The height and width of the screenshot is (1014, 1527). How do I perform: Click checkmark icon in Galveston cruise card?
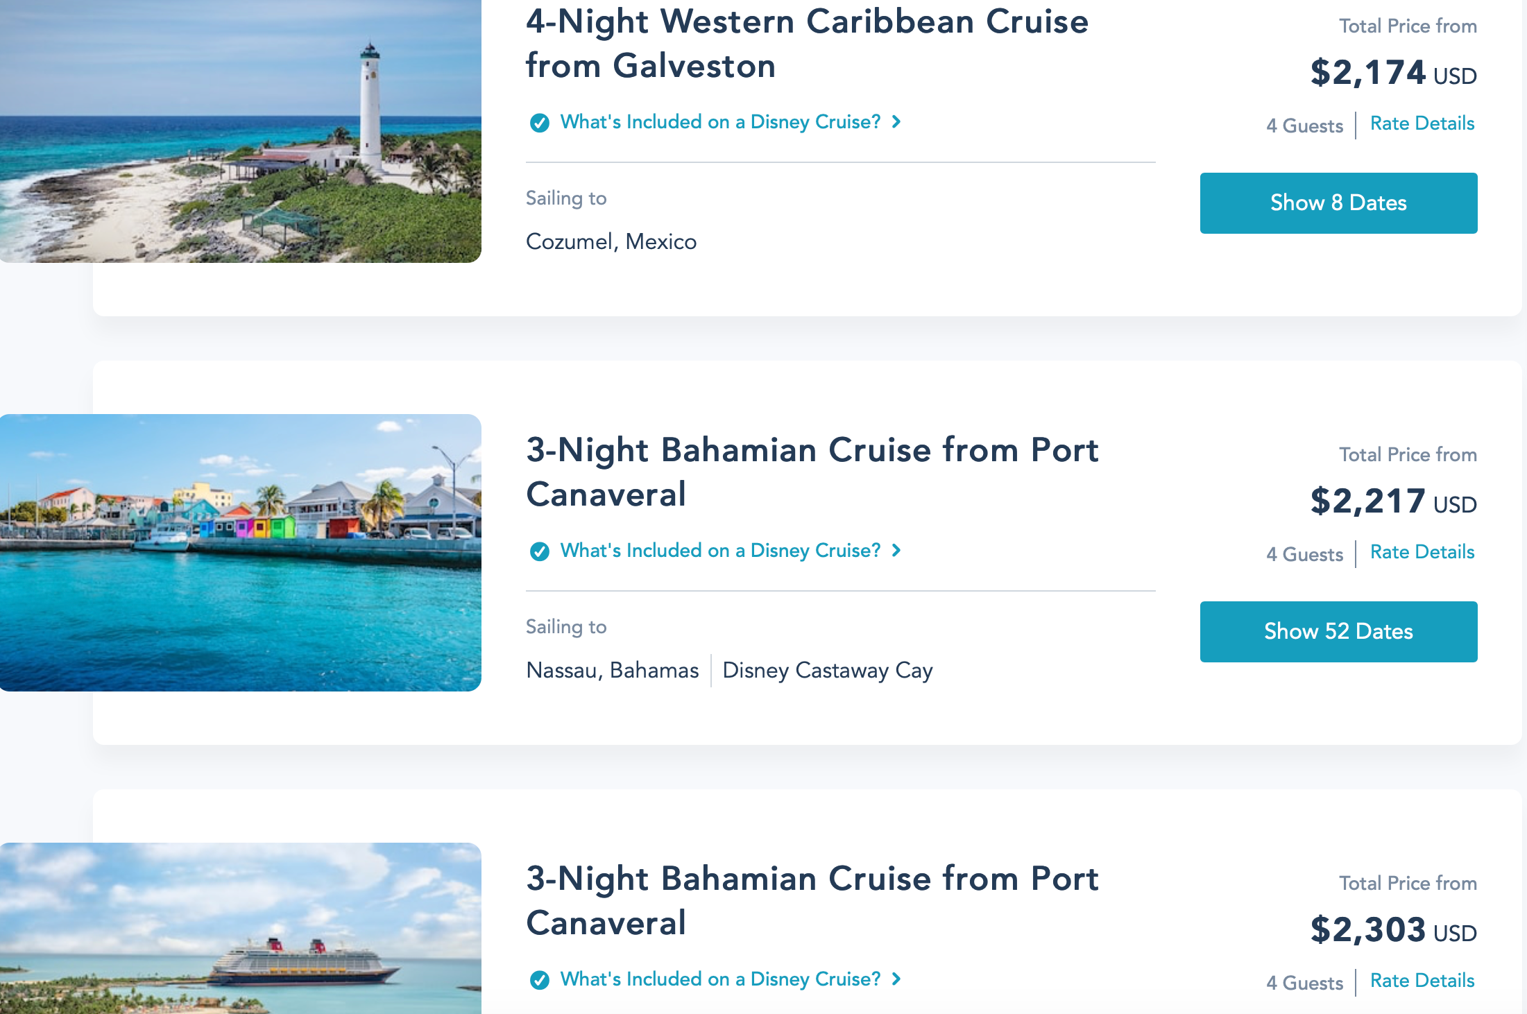click(539, 123)
